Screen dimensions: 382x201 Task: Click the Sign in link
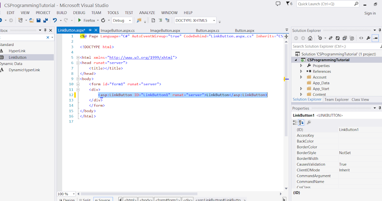[x=370, y=13]
